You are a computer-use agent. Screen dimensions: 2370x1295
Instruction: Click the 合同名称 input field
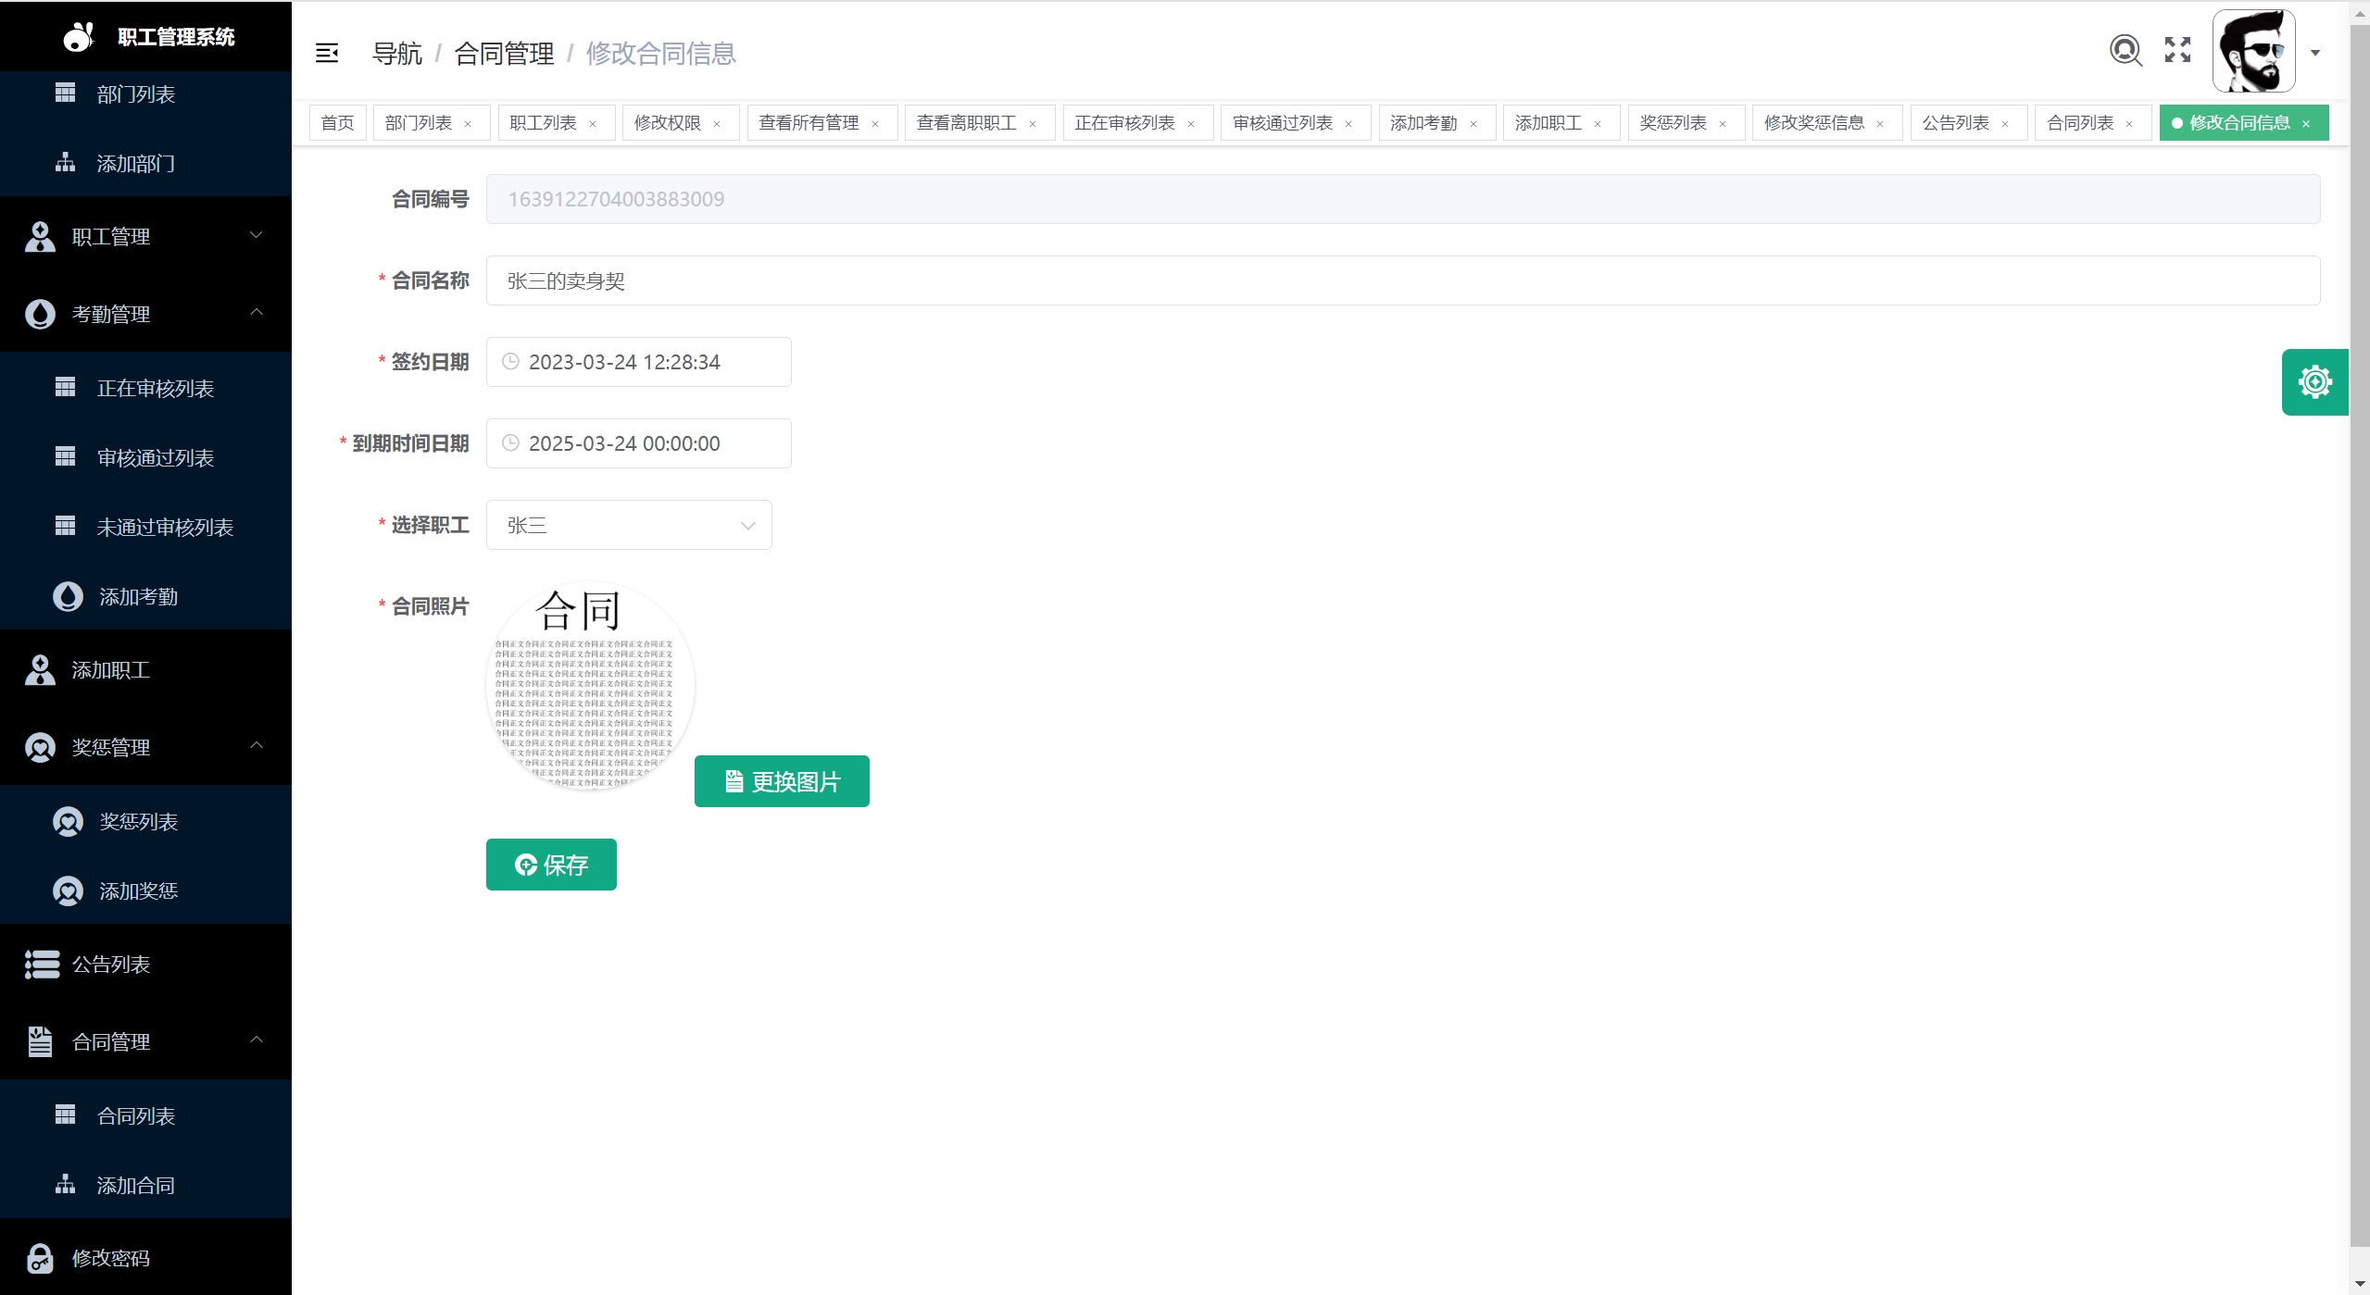1402,281
